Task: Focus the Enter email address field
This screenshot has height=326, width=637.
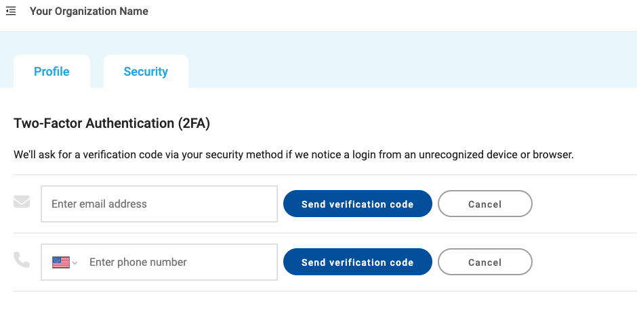Action: 159,204
